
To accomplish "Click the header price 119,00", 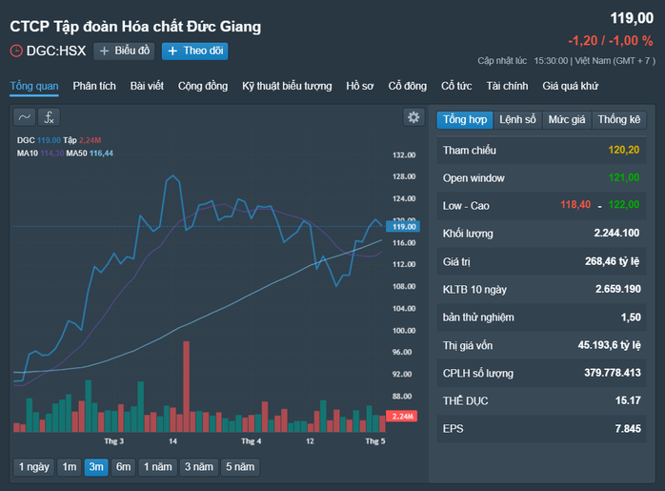I will click(632, 18).
